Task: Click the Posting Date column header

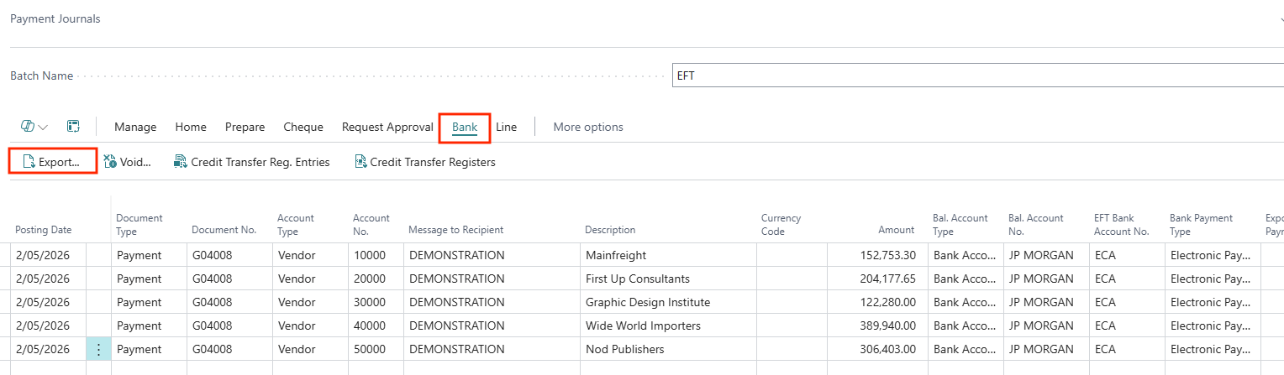Action: click(44, 230)
